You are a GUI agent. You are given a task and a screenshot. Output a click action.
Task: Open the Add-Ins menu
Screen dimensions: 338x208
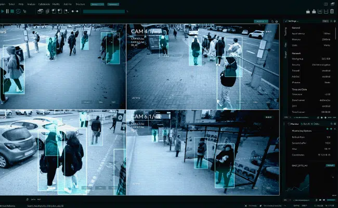68,4
